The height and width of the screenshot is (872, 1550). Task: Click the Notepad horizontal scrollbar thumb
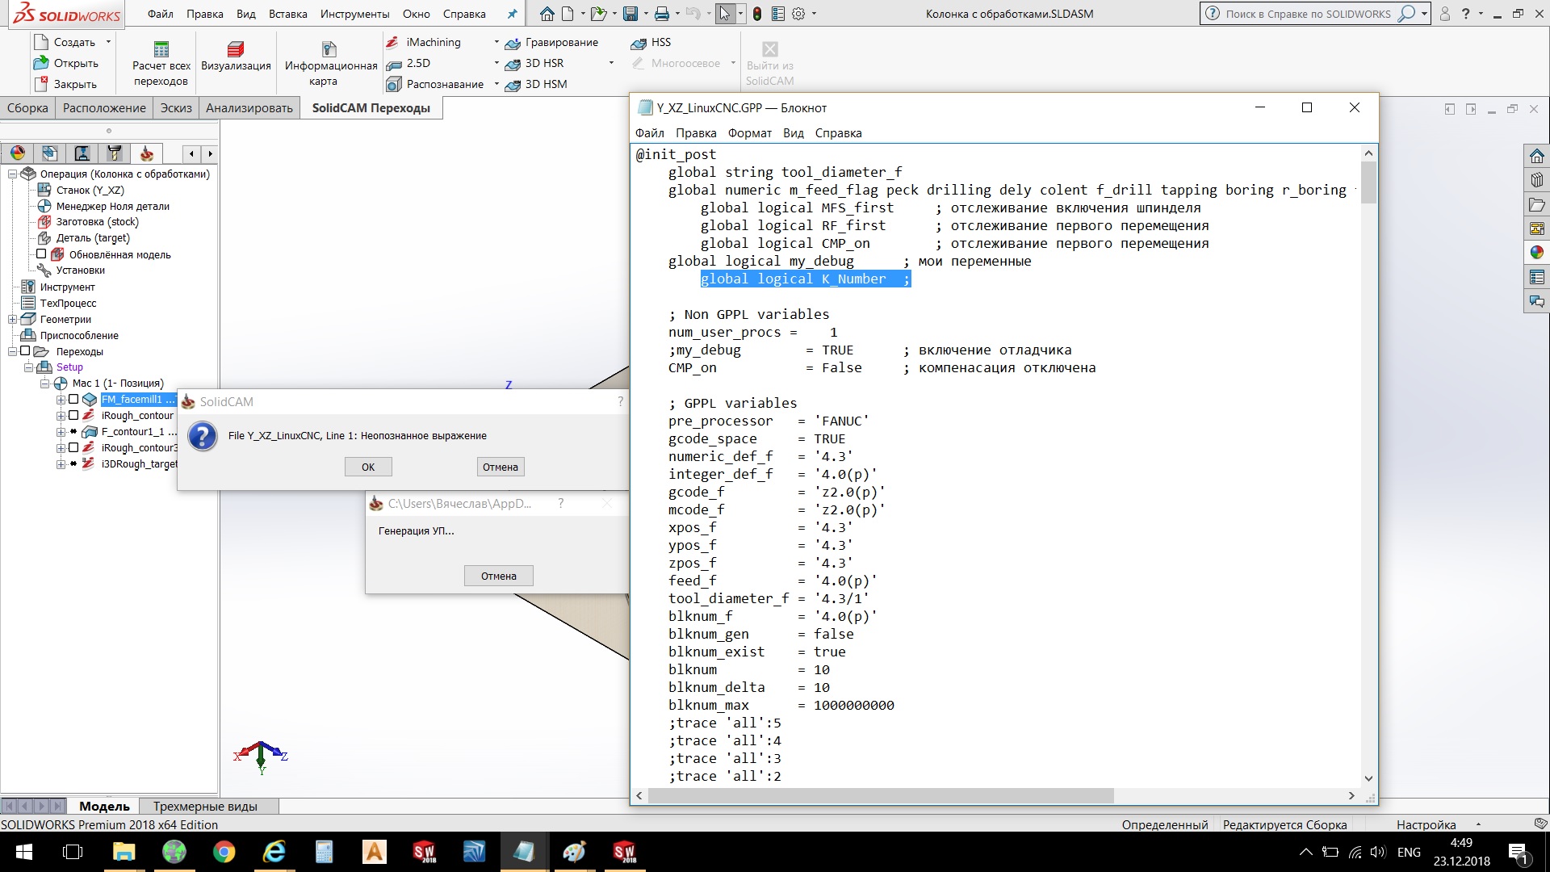[x=880, y=796]
